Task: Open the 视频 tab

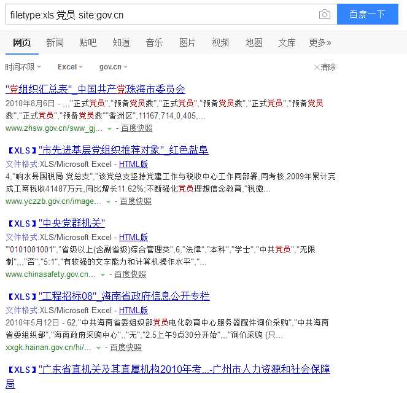Action: point(220,42)
